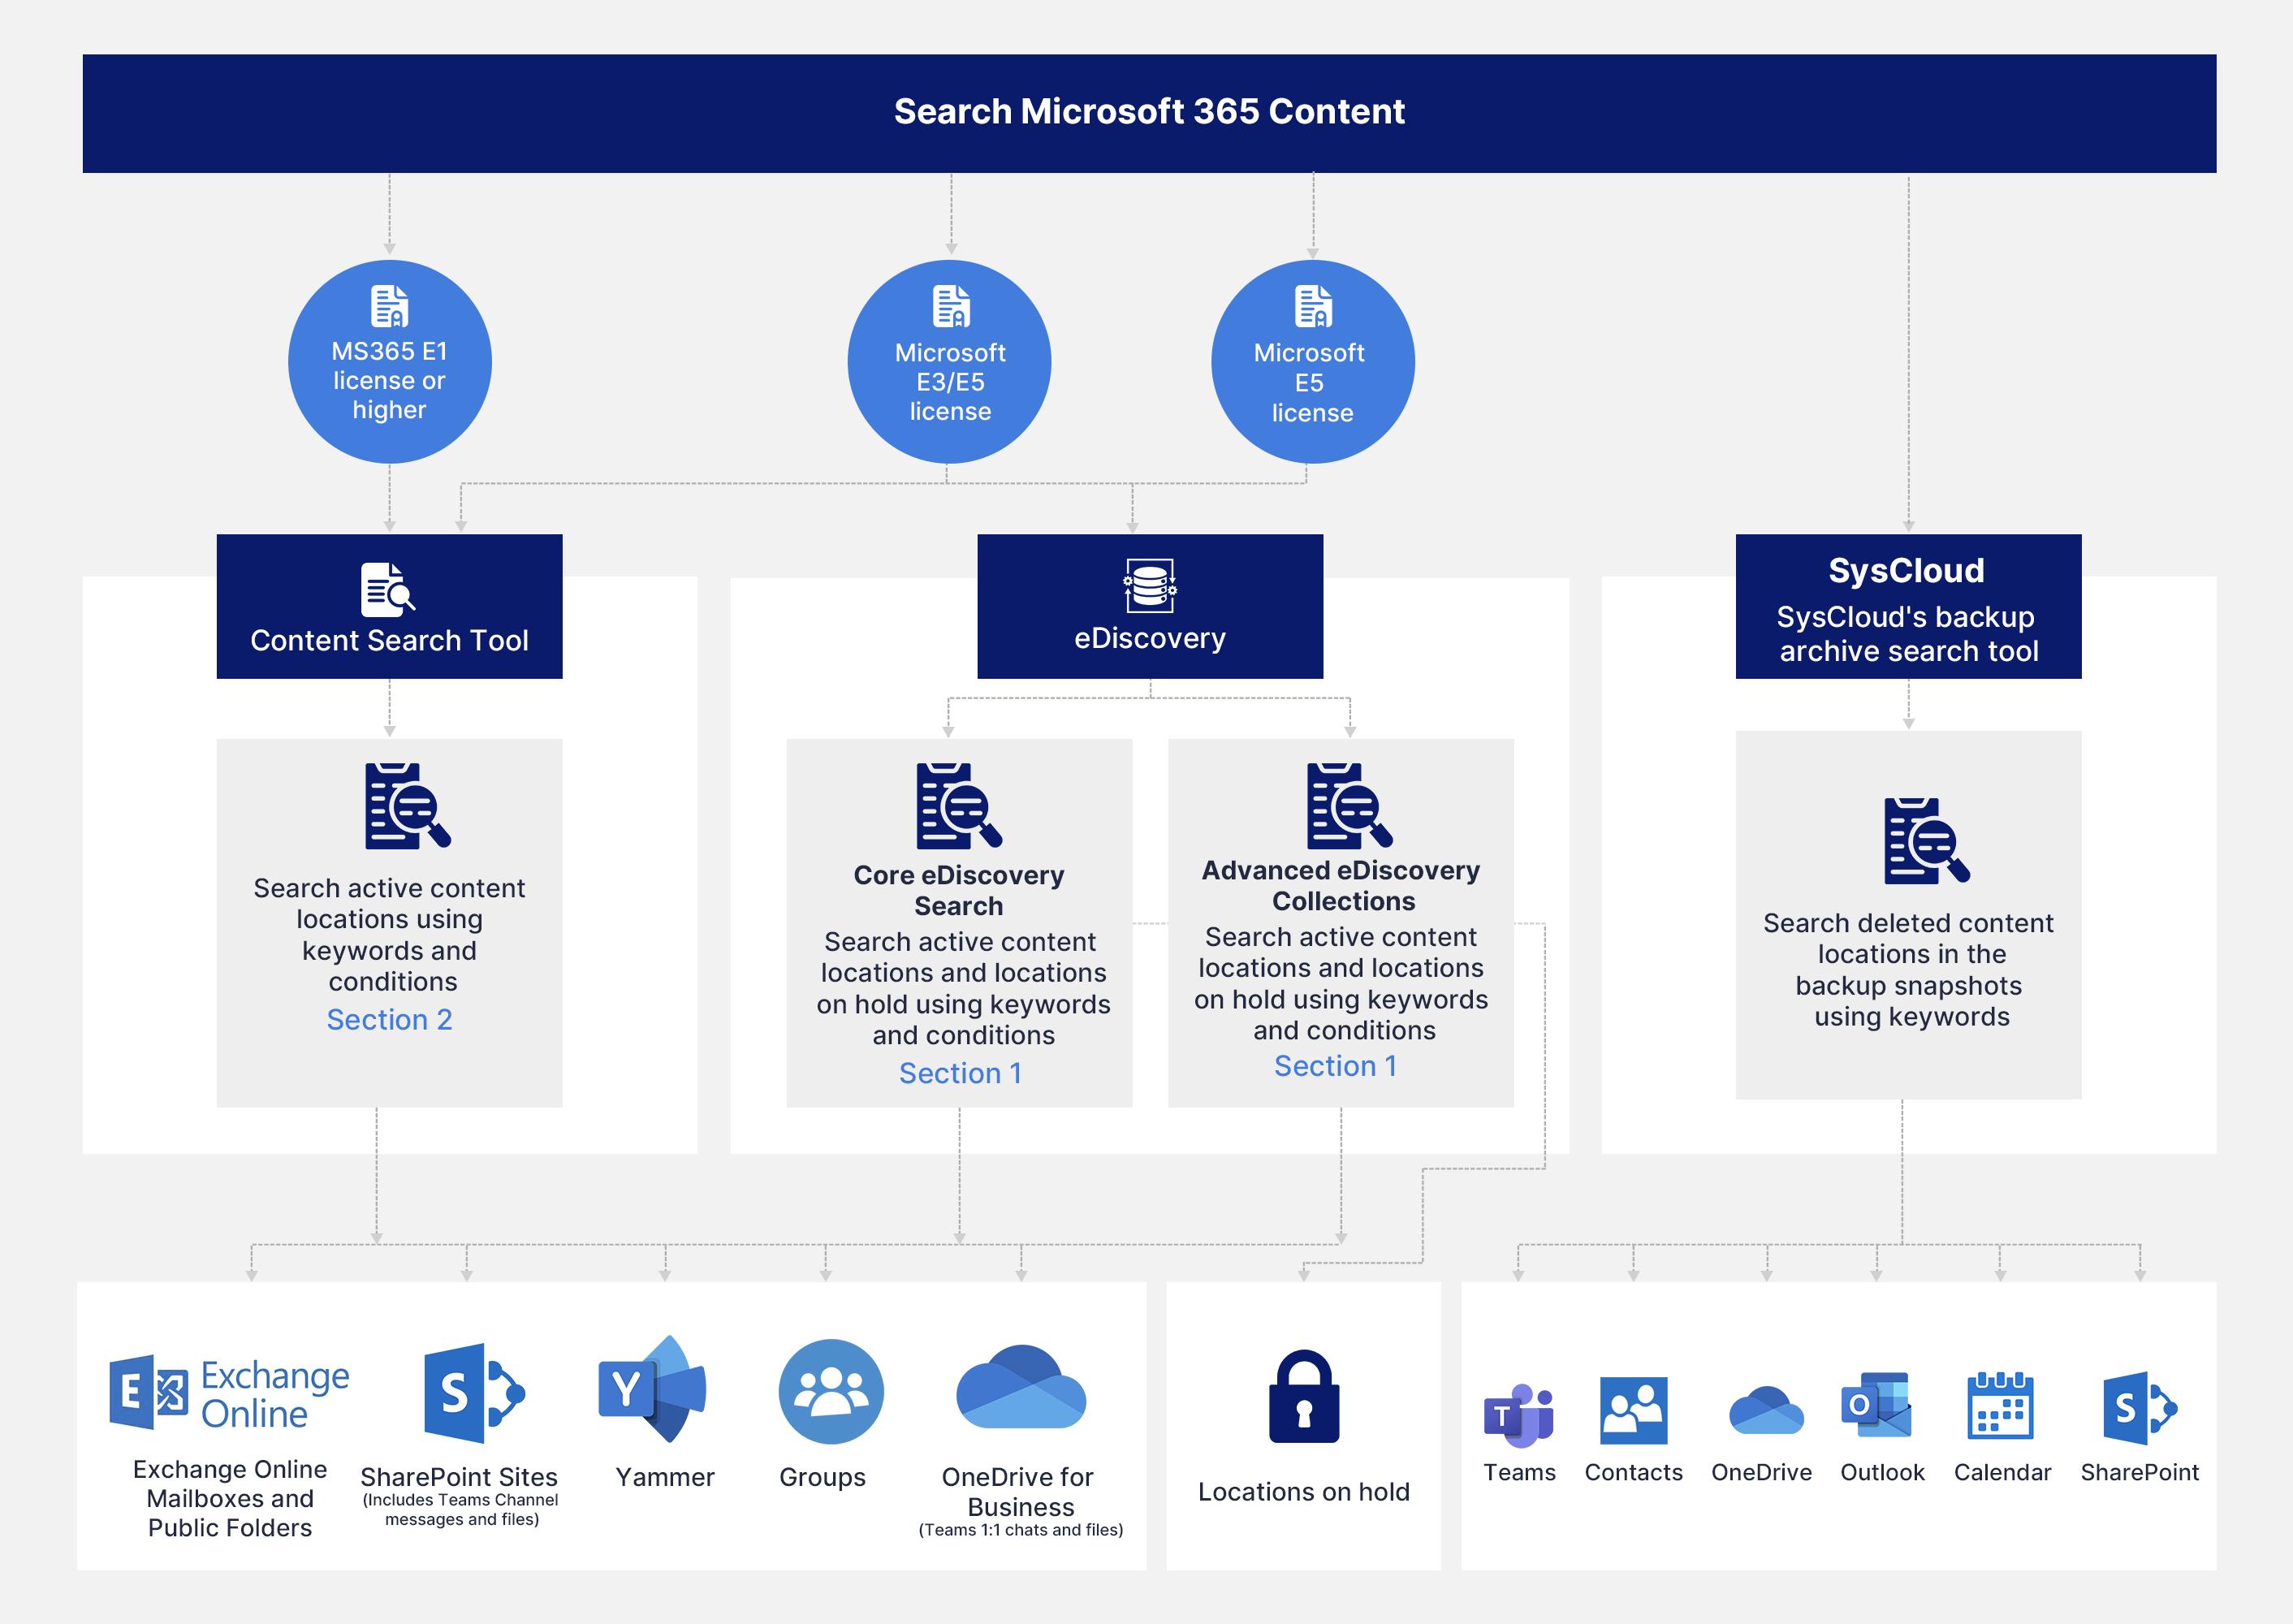Click the SharePoint Sites icon
The image size is (2293, 1624).
point(473,1393)
